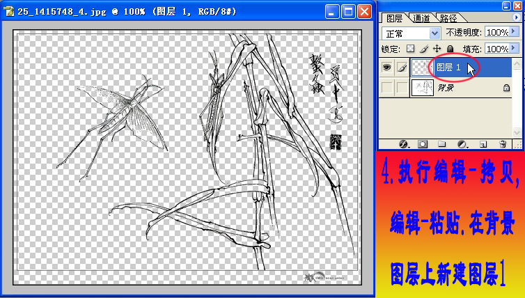The image size is (525, 298).
Task: Select the 图层 1 layer name
Action: pyautogui.click(x=448, y=68)
